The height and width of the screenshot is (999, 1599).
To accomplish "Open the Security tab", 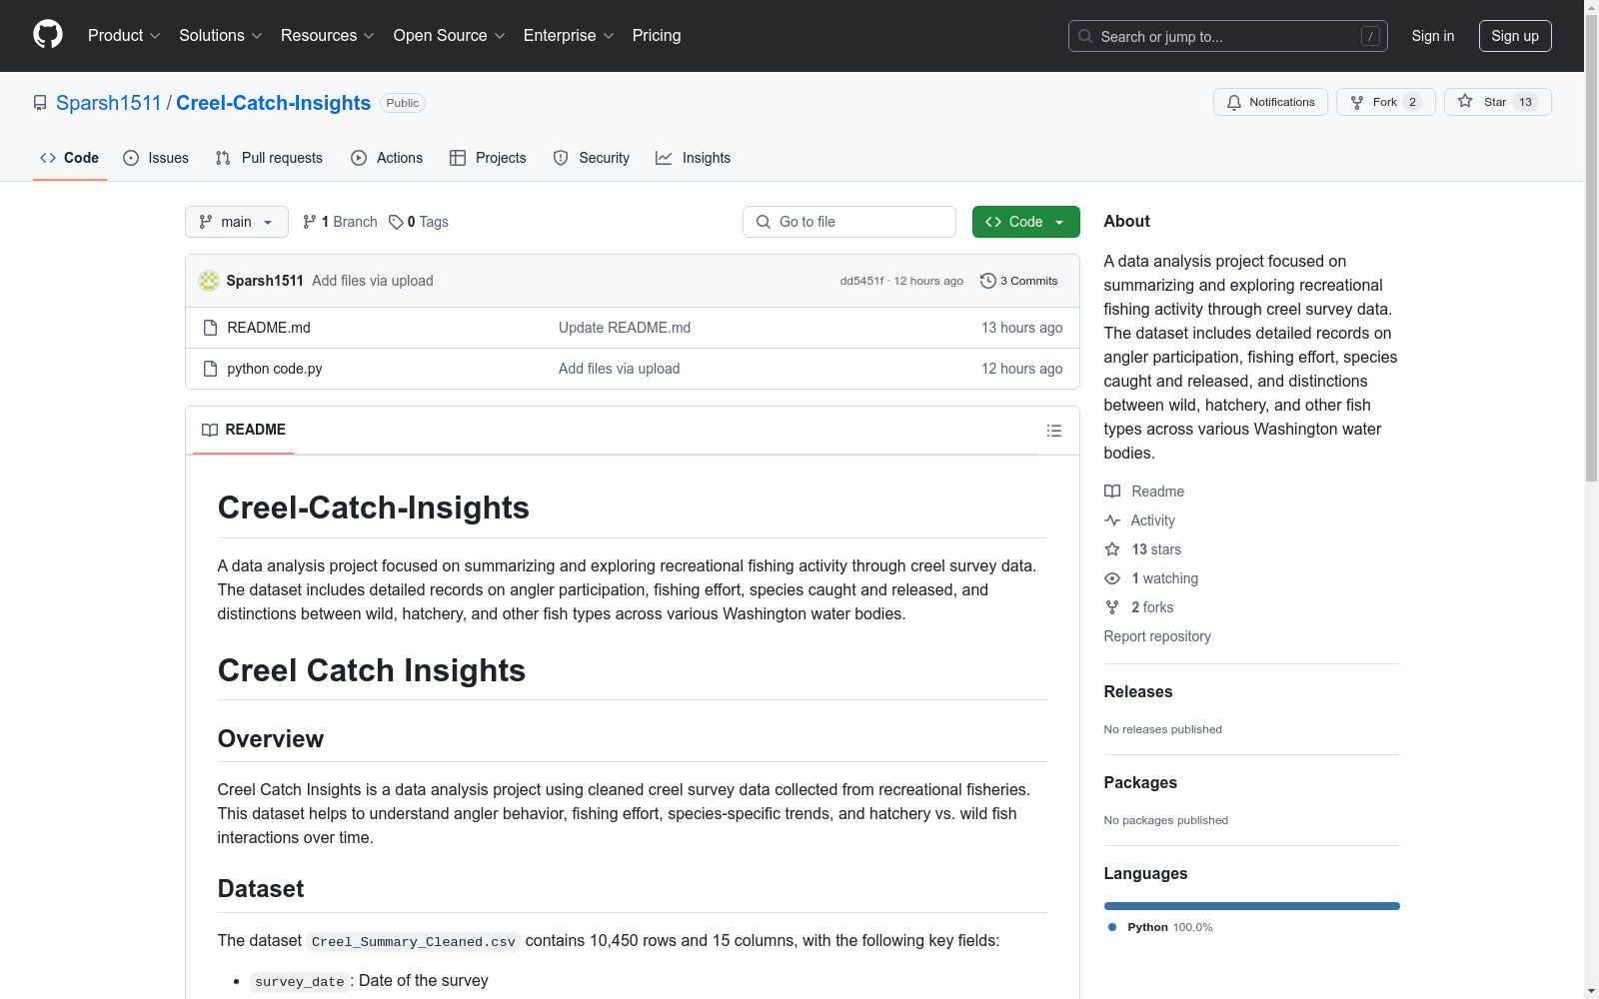I will tap(592, 158).
